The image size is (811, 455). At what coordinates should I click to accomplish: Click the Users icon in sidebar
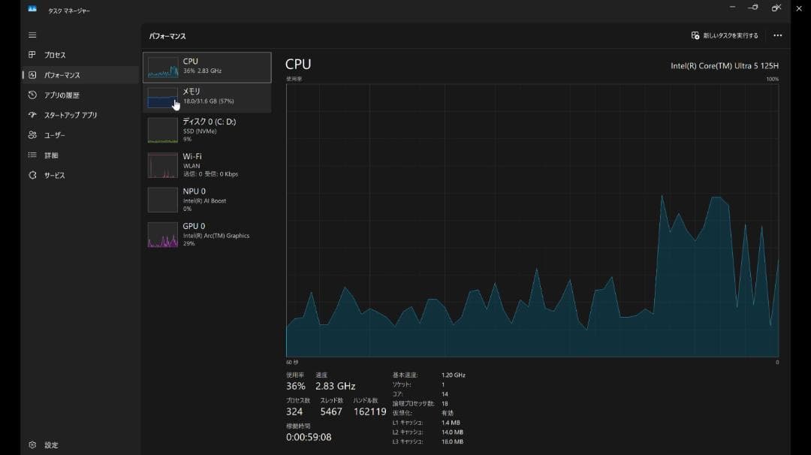point(32,135)
